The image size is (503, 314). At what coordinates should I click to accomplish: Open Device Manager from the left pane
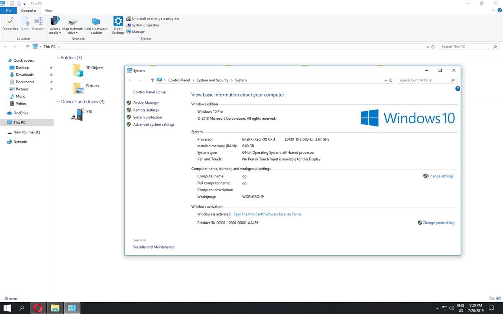click(x=146, y=103)
